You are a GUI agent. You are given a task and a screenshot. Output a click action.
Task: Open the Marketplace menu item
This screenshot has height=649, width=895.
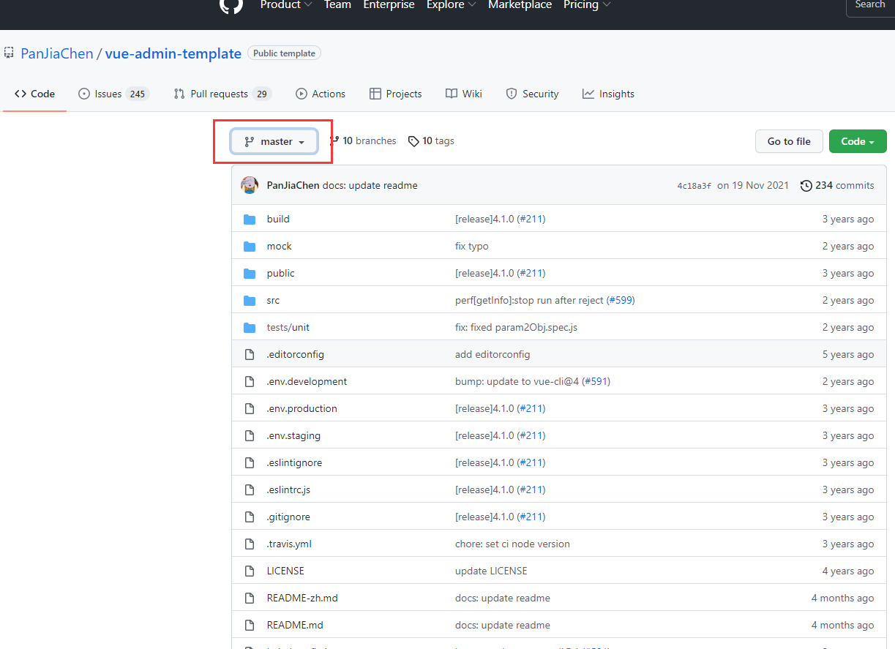tap(520, 5)
